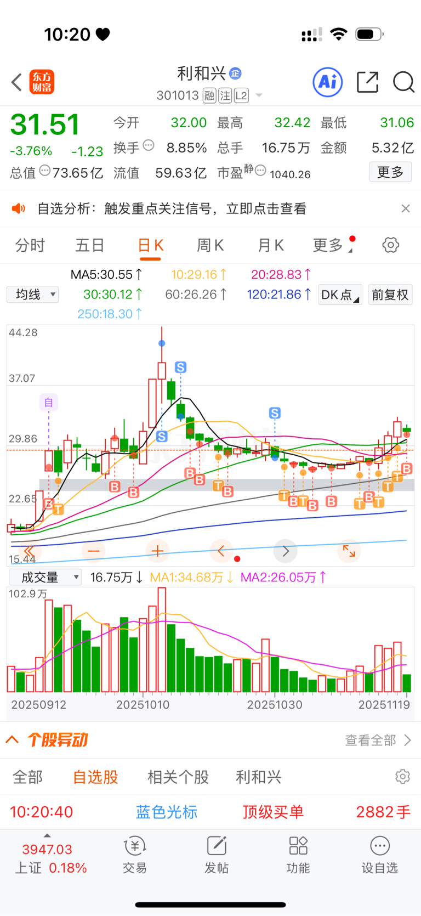
Task: Tap the 10:20:40 alert time
Action: point(42,812)
